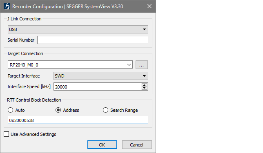The width and height of the screenshot is (263, 153).
Task: Select the Address RTT detection radio button
Action: (x=58, y=110)
